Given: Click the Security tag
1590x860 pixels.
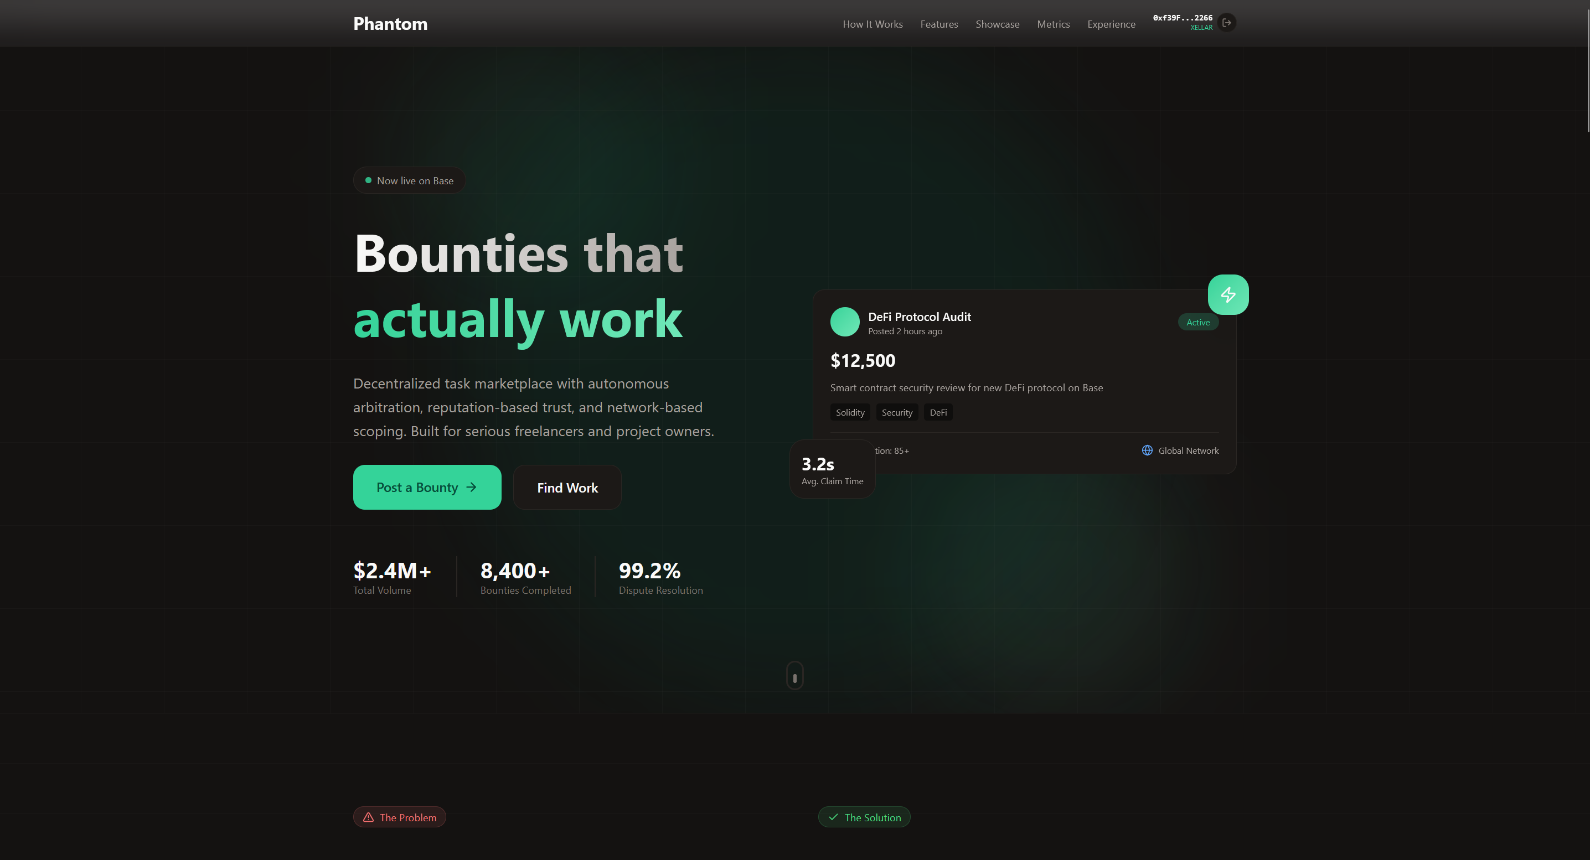Looking at the screenshot, I should [897, 412].
